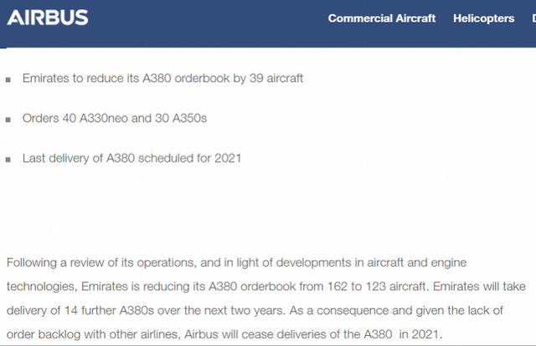Open the Commercial Aircraft menu
The height and width of the screenshot is (346, 536).
pyautogui.click(x=382, y=18)
